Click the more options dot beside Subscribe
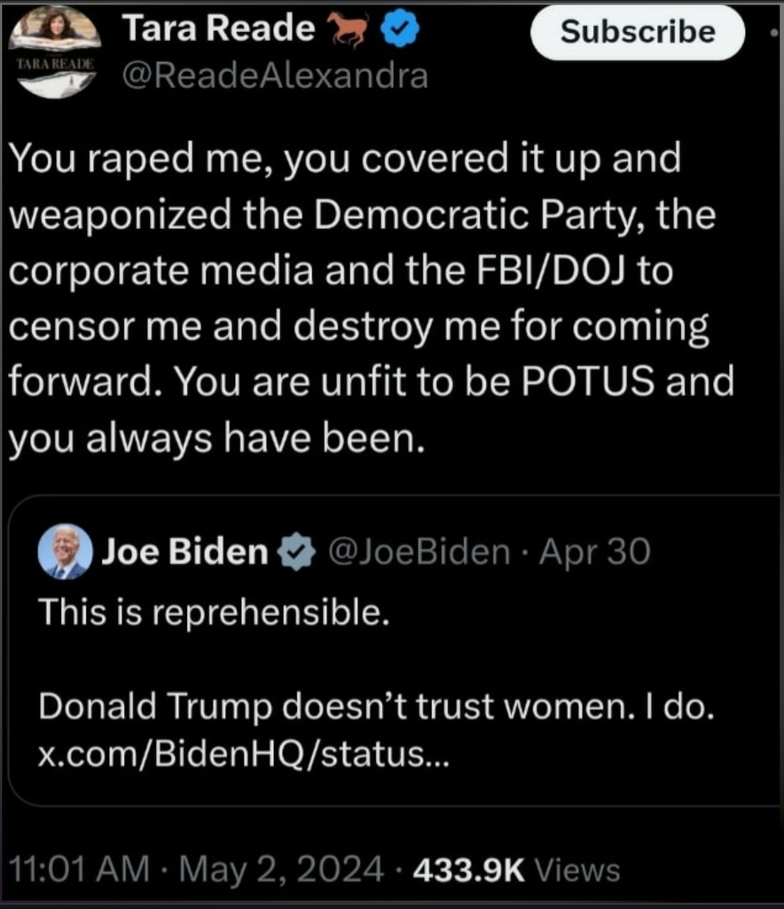 775,32
